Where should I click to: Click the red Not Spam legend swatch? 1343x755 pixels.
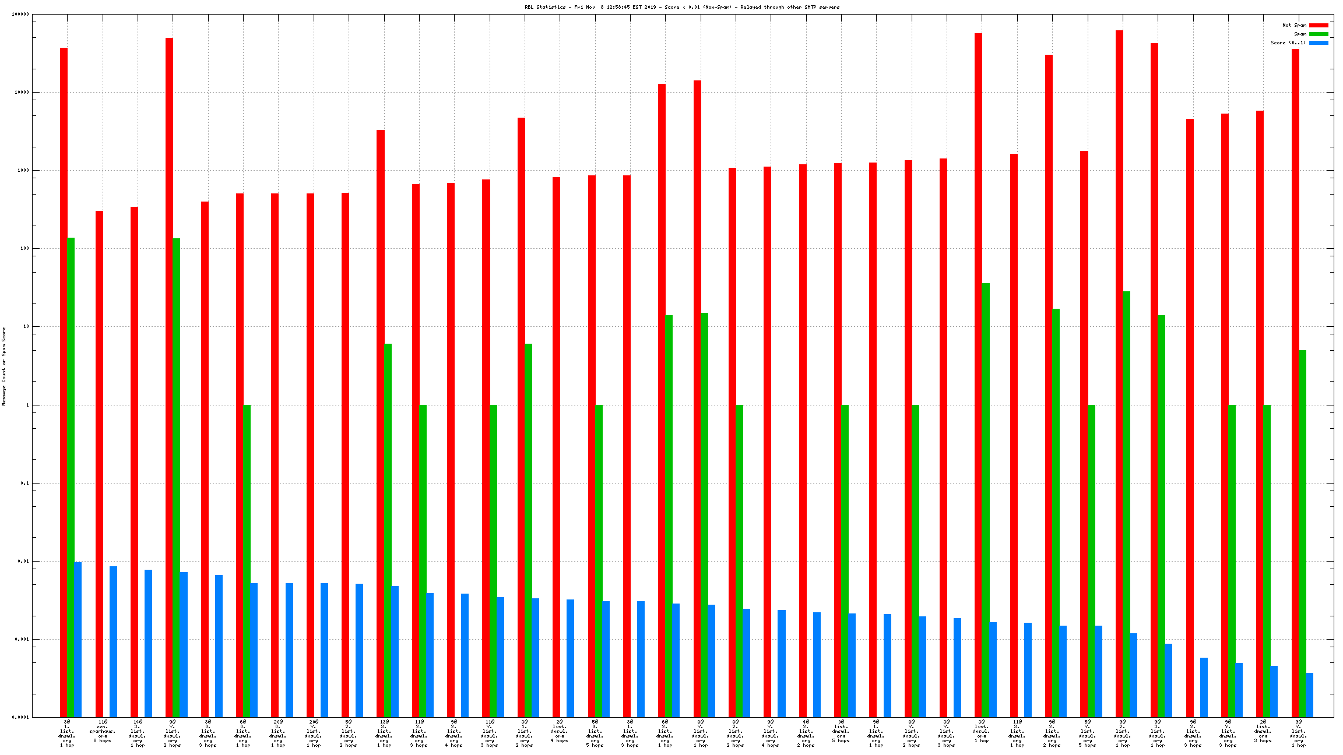coord(1319,26)
